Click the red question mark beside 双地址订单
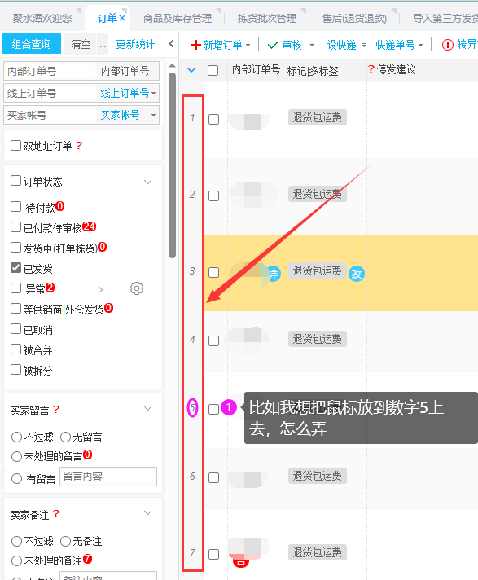Viewport: 478px width, 580px height. click(x=79, y=145)
